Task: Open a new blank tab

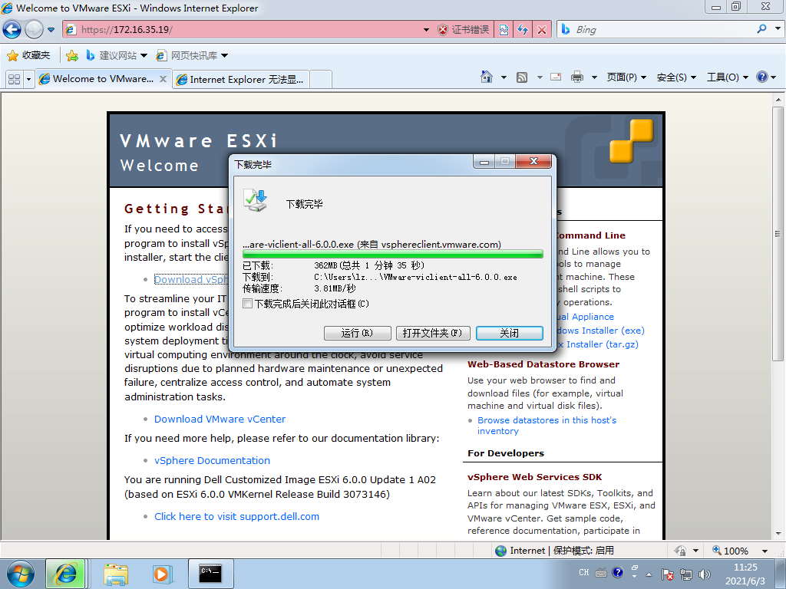Action: click(321, 79)
